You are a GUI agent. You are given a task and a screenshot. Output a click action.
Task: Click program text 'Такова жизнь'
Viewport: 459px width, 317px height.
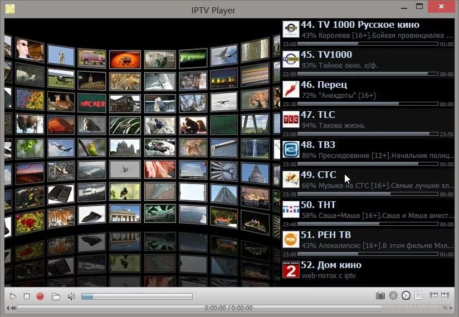[341, 126]
